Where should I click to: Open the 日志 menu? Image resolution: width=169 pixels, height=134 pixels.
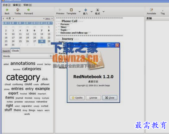point(6,5)
